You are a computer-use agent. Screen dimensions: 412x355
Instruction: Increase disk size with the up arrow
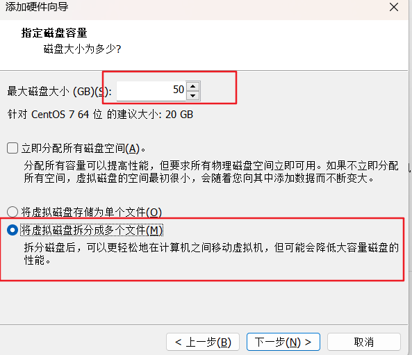click(x=193, y=86)
